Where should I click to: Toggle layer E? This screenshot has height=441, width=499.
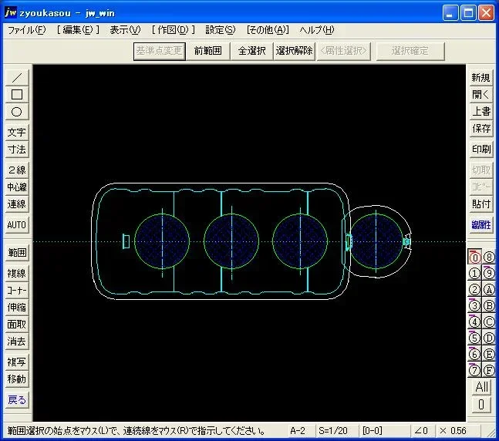489,354
